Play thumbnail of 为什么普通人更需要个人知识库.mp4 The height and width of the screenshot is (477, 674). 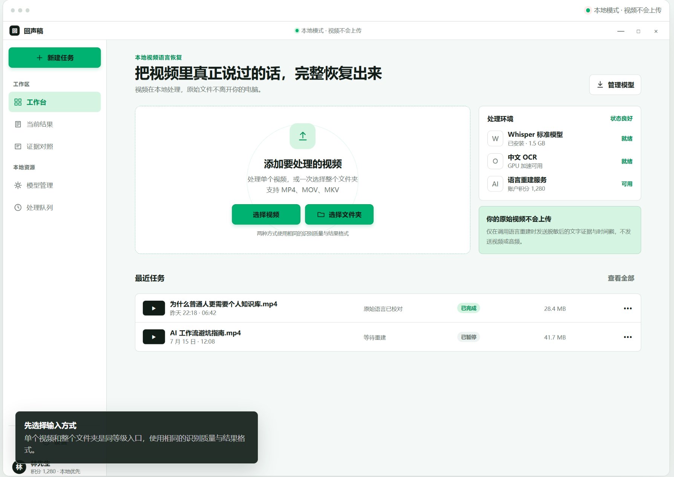coord(154,308)
